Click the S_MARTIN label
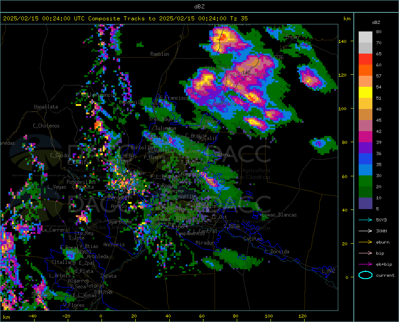The width and height of the screenshot is (399, 322). [x=184, y=197]
